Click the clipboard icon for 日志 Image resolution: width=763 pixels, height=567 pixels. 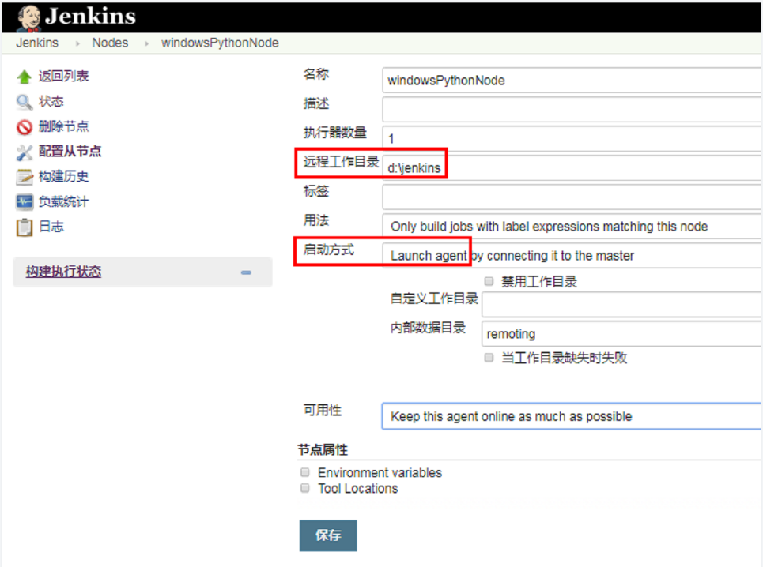25,227
